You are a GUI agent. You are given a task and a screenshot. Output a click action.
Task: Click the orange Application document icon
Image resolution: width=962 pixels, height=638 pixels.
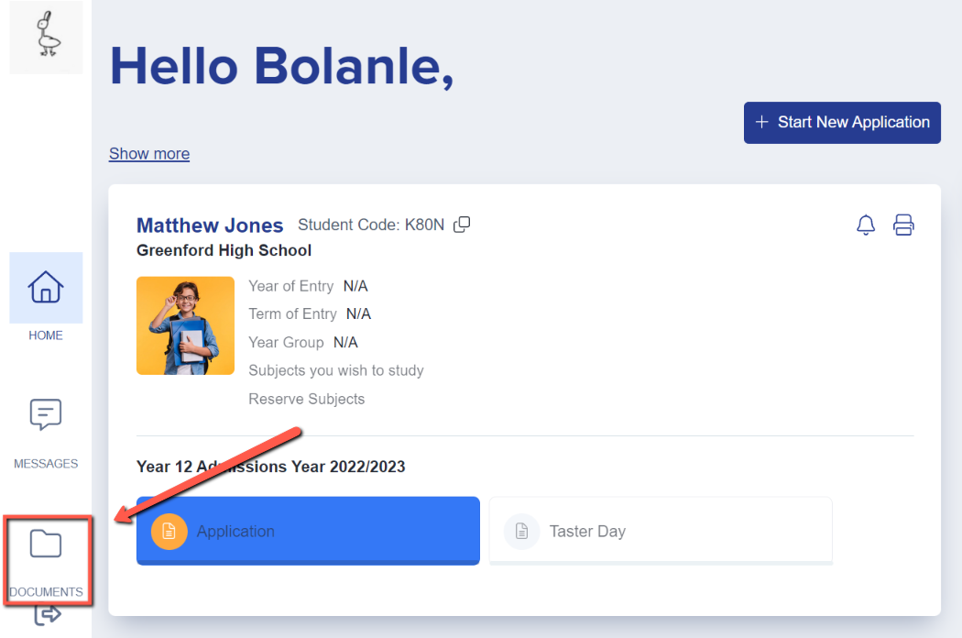pyautogui.click(x=169, y=531)
